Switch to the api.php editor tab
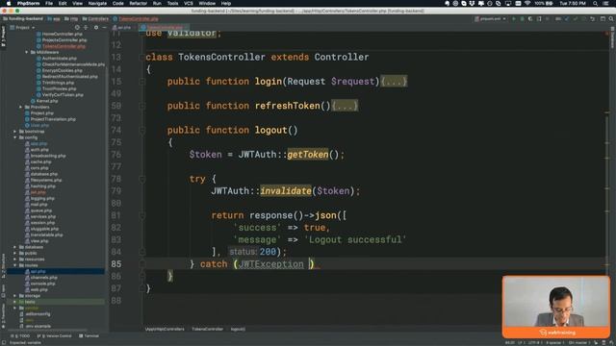616x346 pixels. click(123, 28)
